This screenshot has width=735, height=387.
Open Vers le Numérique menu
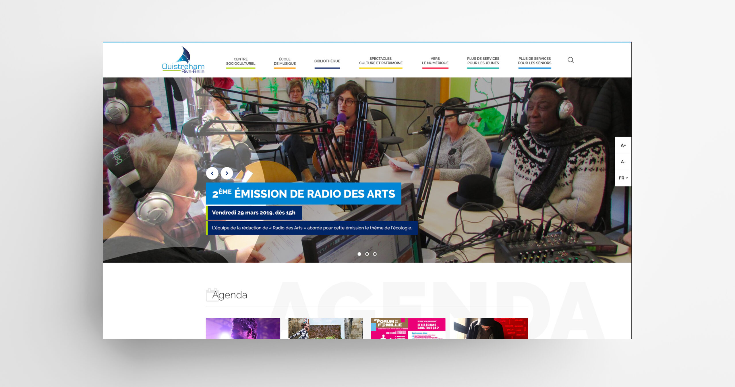pos(435,61)
